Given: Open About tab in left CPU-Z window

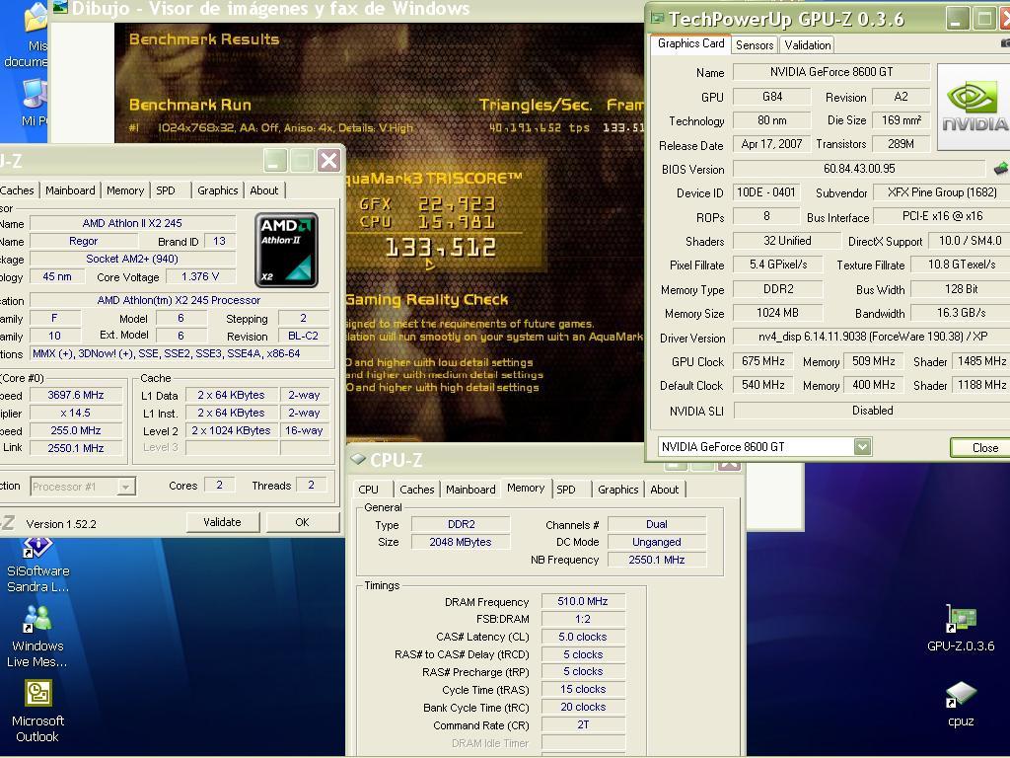Looking at the screenshot, I should coord(264,190).
